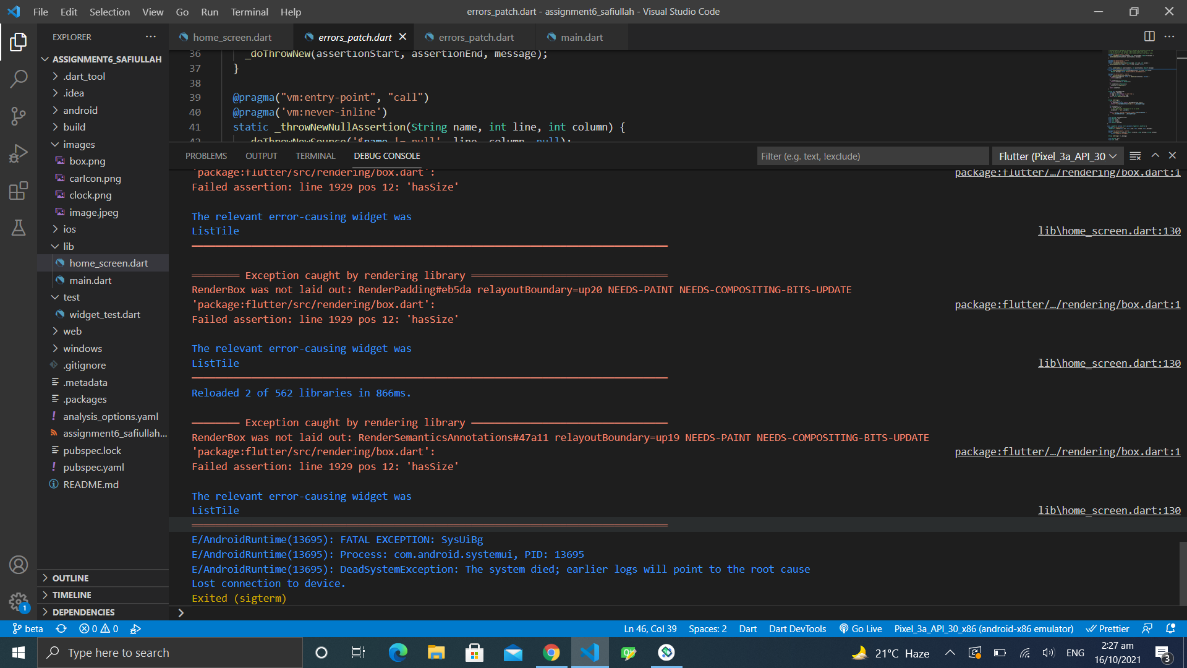
Task: Change Dart language mode
Action: pos(747,628)
